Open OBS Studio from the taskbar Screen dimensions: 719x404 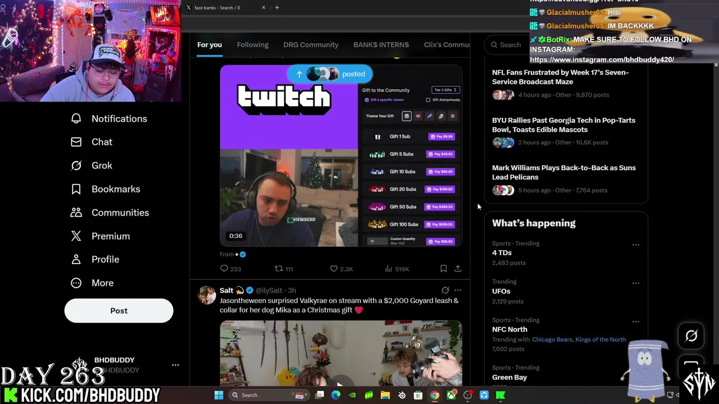point(467,395)
